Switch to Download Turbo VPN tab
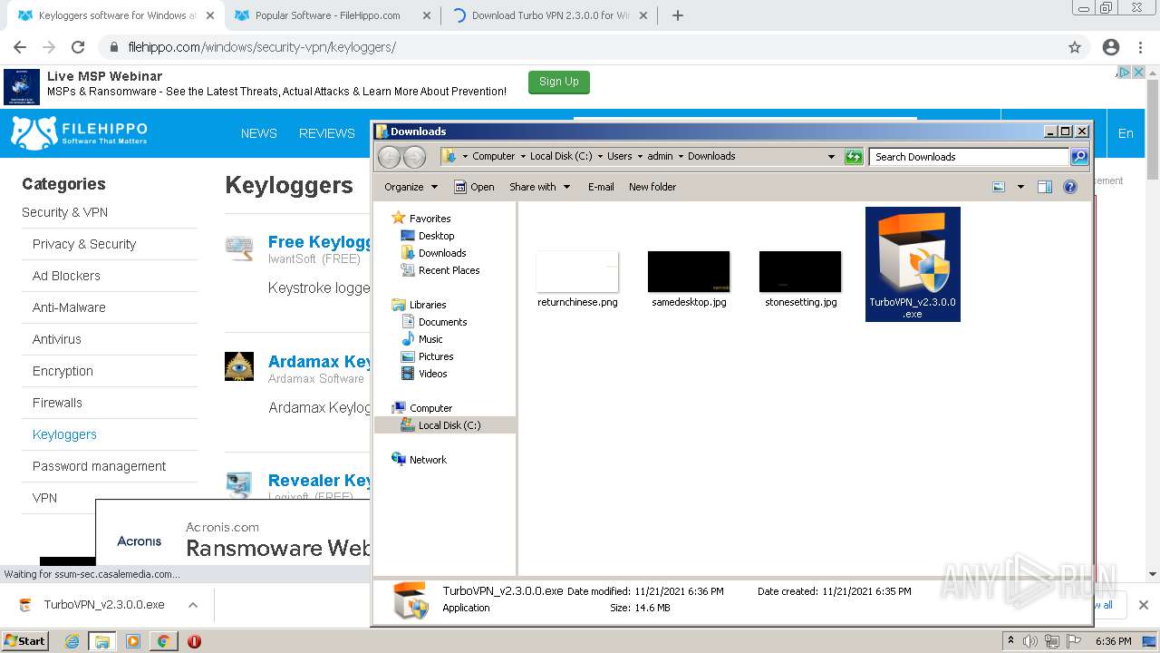 550,15
